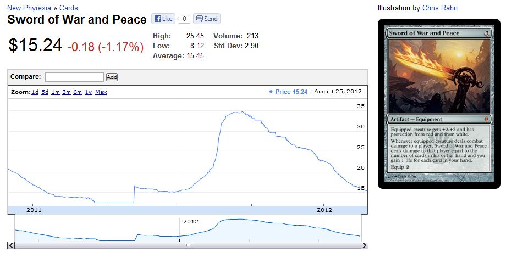
Task: Open the New Phyrexia breadcrumb link
Action: [29, 8]
